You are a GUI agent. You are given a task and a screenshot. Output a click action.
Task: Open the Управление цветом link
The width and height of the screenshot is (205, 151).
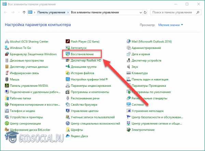(85, 111)
